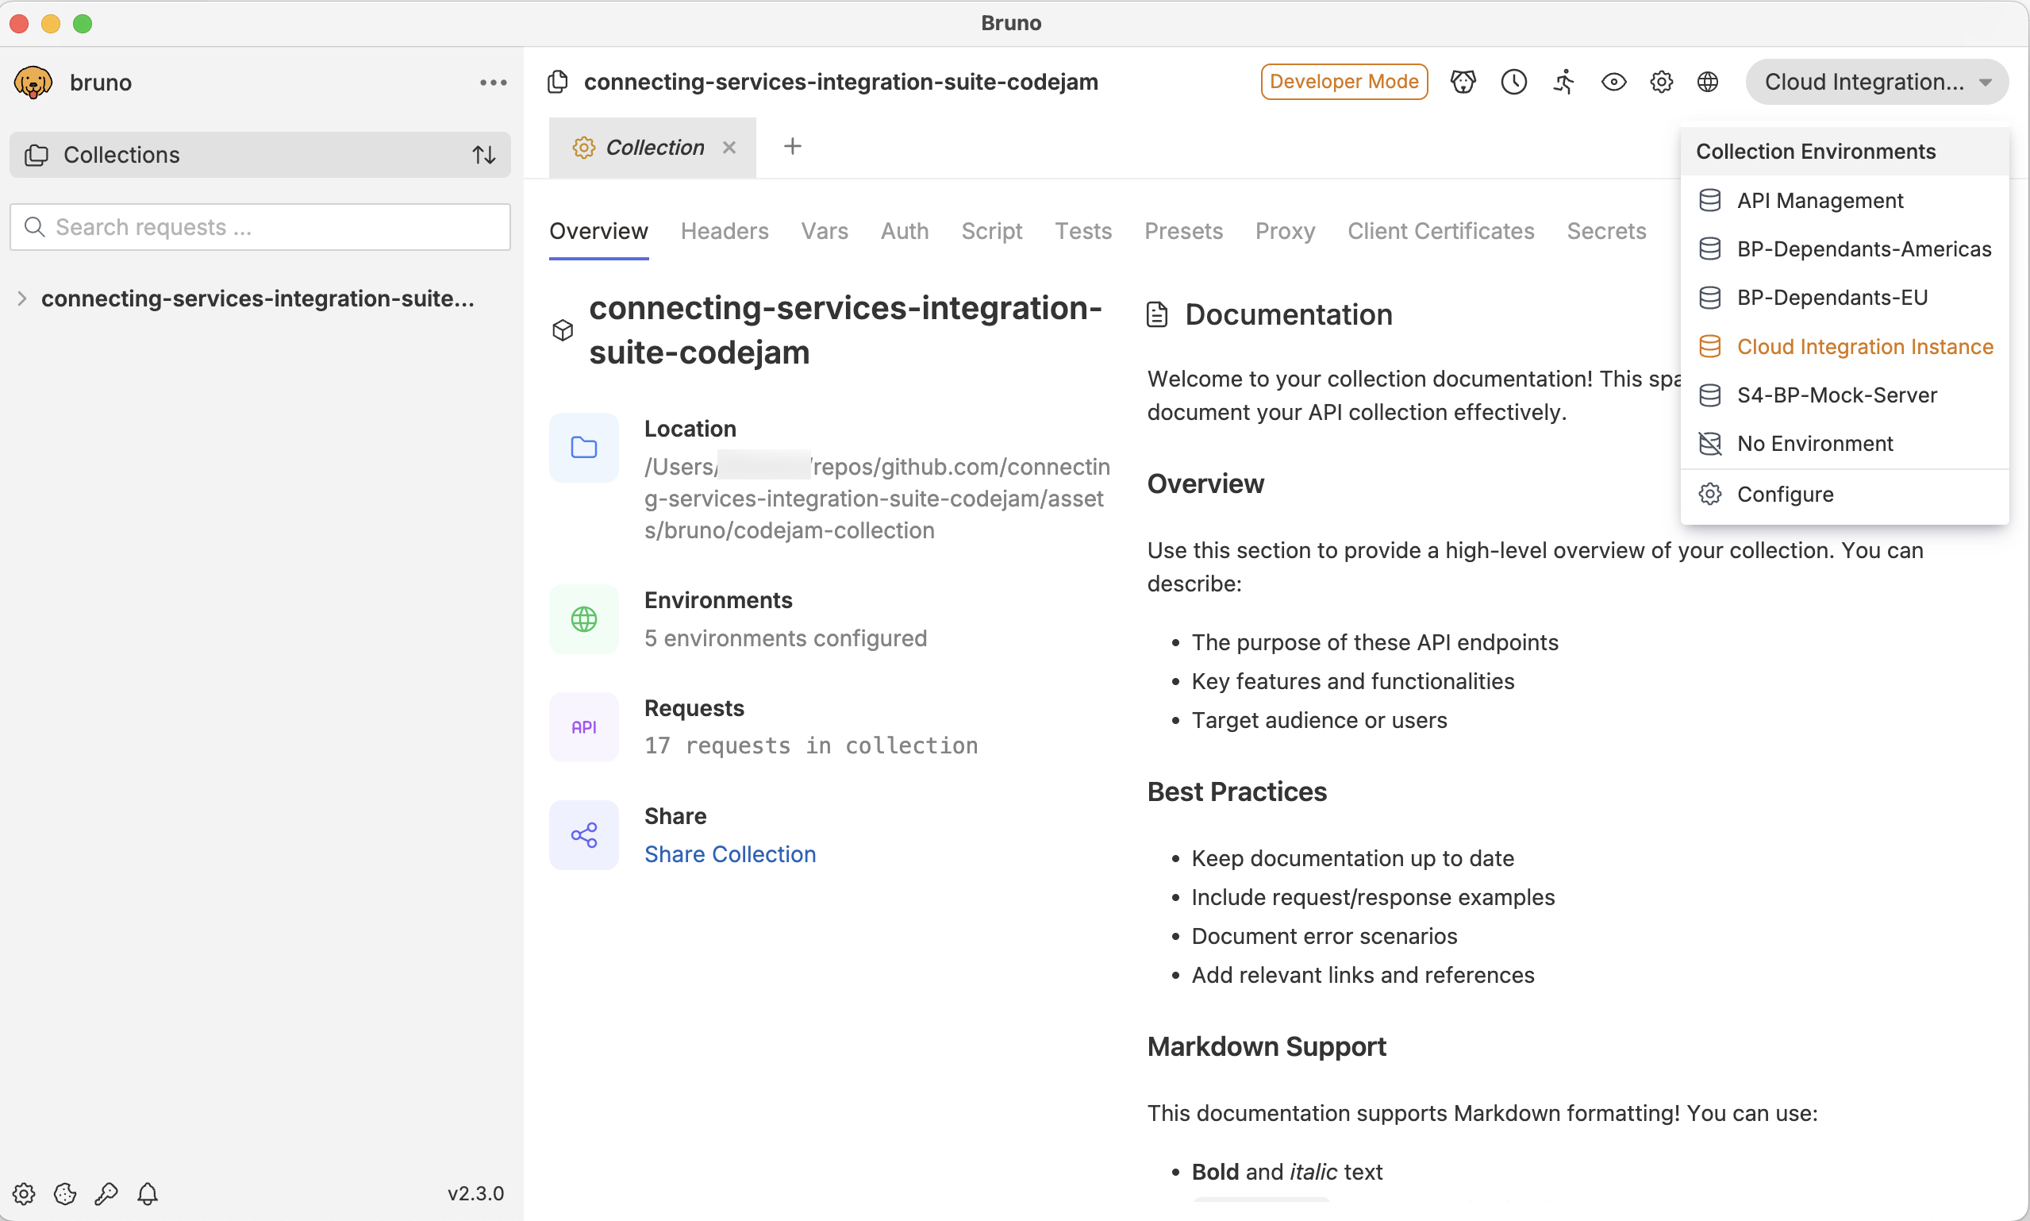Image resolution: width=2030 pixels, height=1221 pixels.
Task: Click the '17 requests in collection' text
Action: (811, 745)
